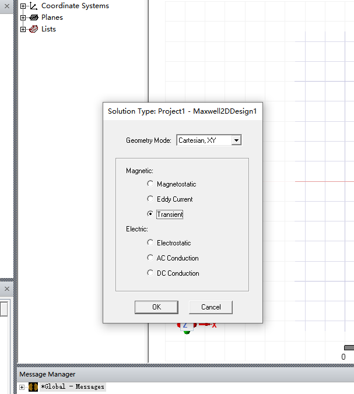Expand the Coordinate Systems tree node
Screen dimensions: 354x394
point(23,6)
